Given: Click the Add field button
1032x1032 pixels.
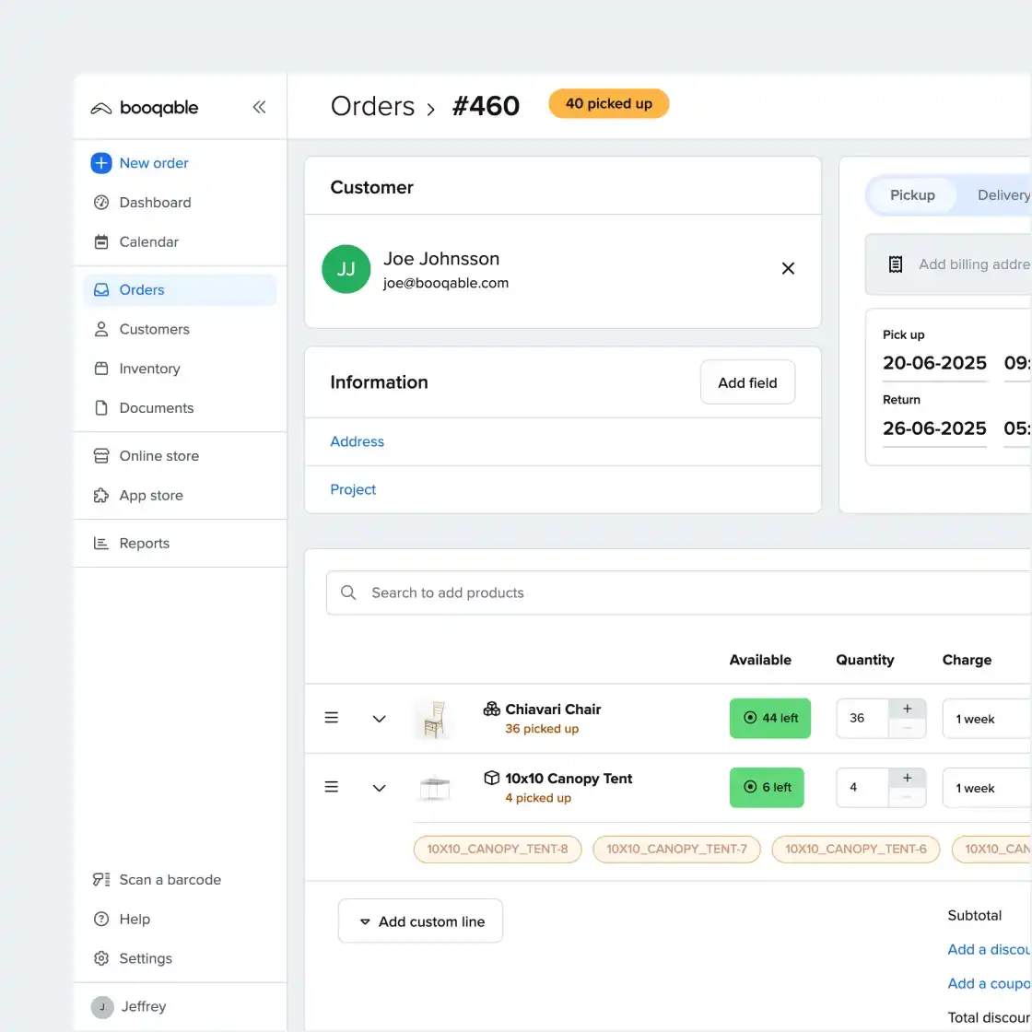Looking at the screenshot, I should (747, 381).
